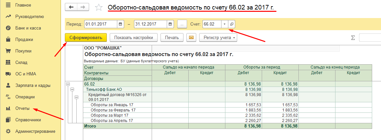Click the Банк и касса ruble icon

(8, 28)
